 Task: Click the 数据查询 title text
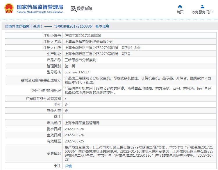84,8
